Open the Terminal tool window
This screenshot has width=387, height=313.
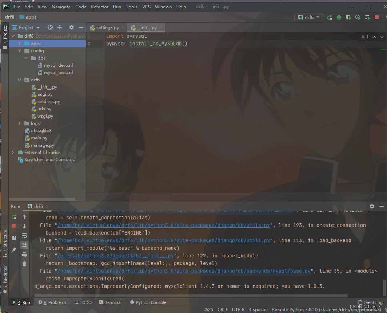tap(110, 302)
